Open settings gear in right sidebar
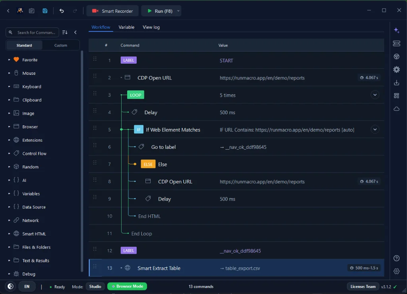Screen dimensions: 407x294 coord(396,271)
